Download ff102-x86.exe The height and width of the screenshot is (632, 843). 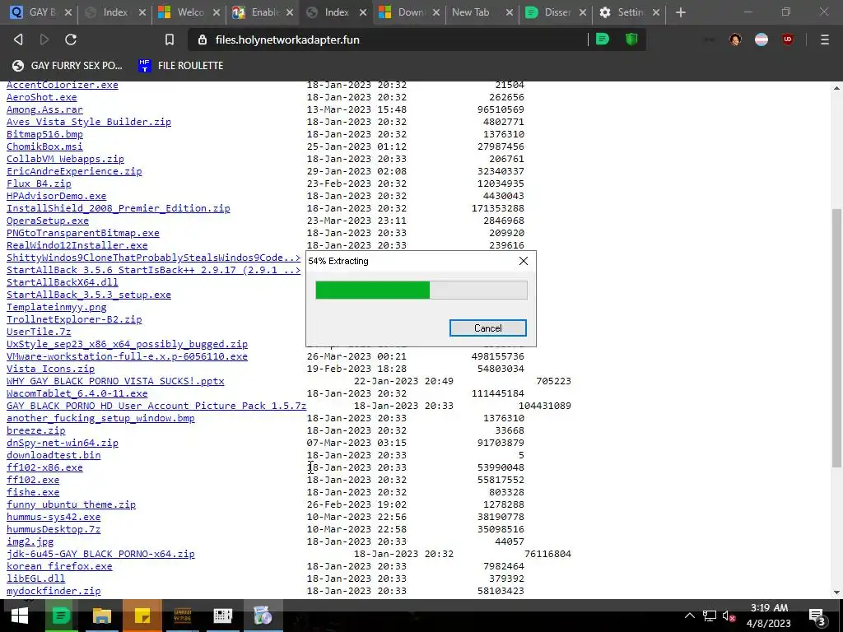[x=44, y=468]
